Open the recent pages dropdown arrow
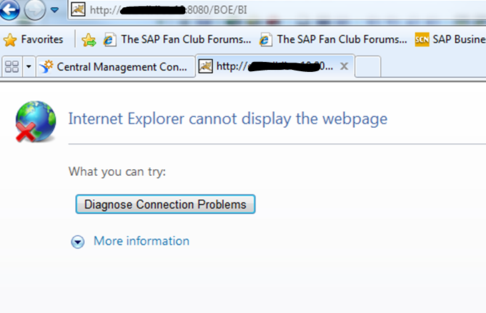 55,10
